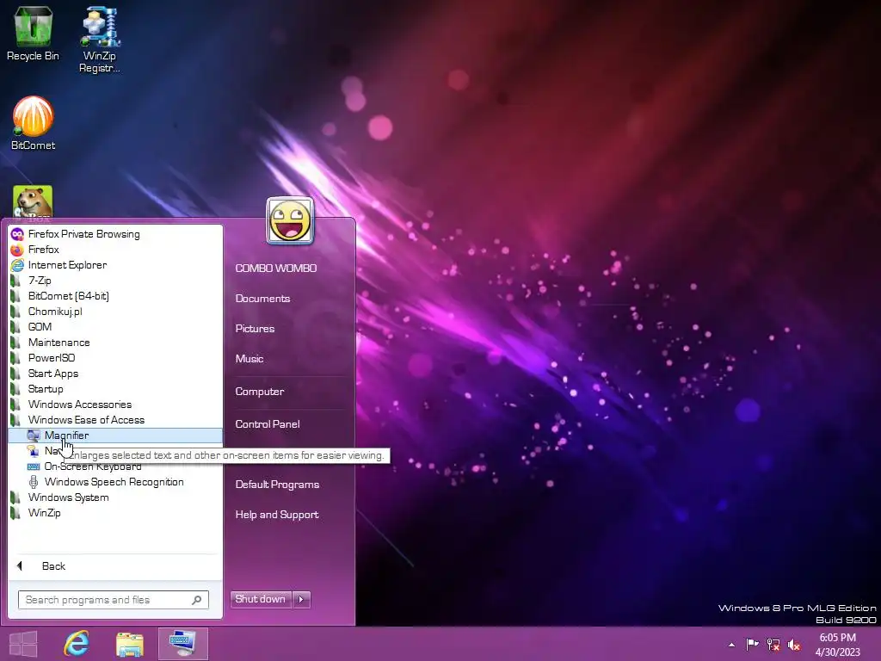Expand the 7-Zip folder
This screenshot has width=881, height=661.
pos(116,281)
